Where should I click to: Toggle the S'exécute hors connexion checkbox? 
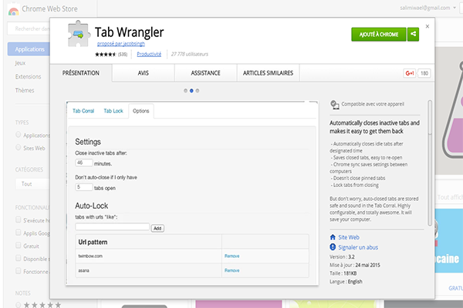pyautogui.click(x=19, y=219)
